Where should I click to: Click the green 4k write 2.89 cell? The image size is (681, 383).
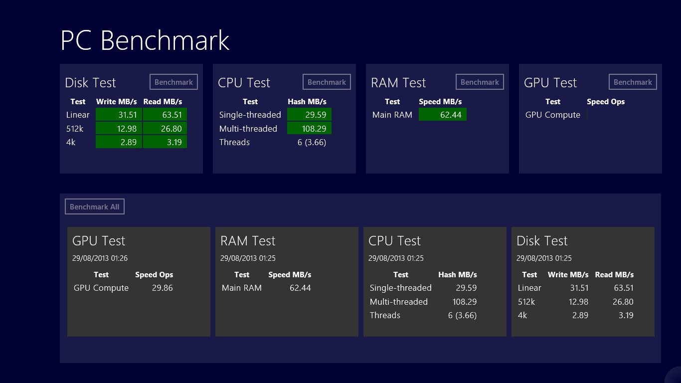[x=119, y=142]
